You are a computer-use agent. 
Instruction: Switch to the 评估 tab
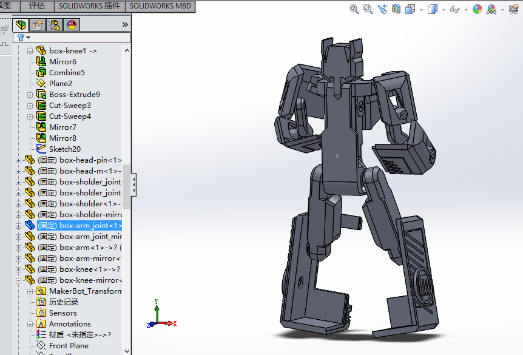pos(37,6)
